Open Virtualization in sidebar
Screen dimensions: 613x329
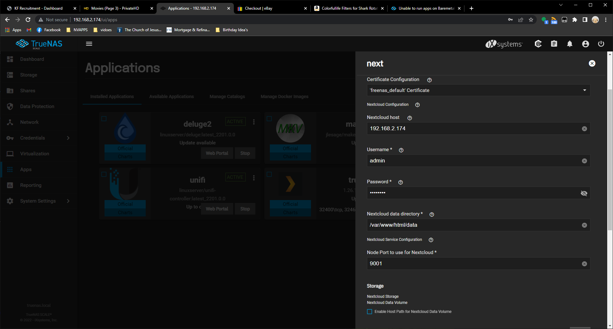tap(39, 154)
